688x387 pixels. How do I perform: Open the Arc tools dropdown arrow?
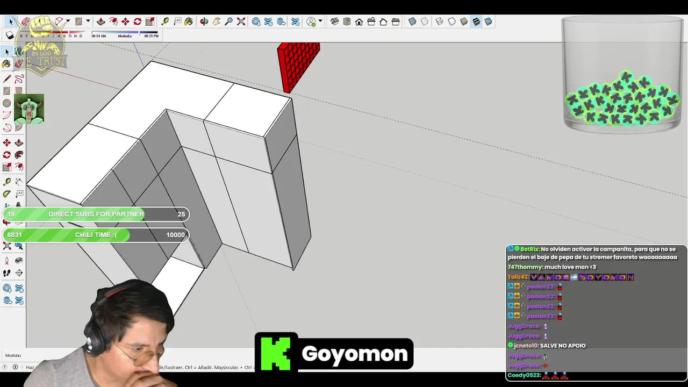point(68,21)
